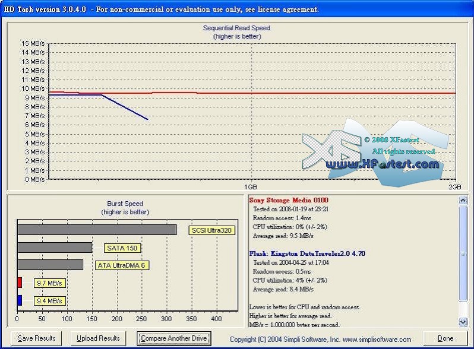The width and height of the screenshot is (474, 349).
Task: Select the red burst speed bar
Action: [20, 283]
